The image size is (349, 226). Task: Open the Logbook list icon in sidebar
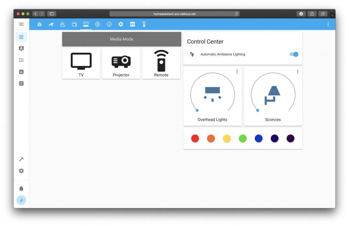(21, 60)
